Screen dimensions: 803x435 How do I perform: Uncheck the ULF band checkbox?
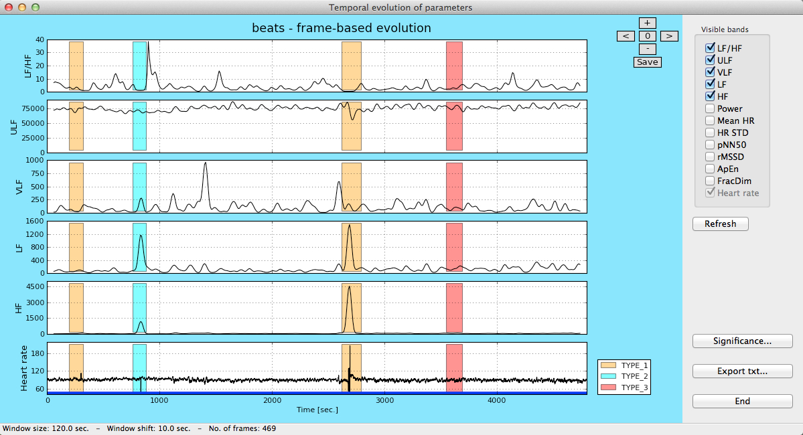pos(710,60)
